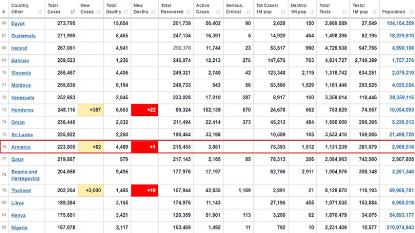Click Tests/1M pop sort arrows
The width and height of the screenshot is (415, 233).
coord(375,12)
